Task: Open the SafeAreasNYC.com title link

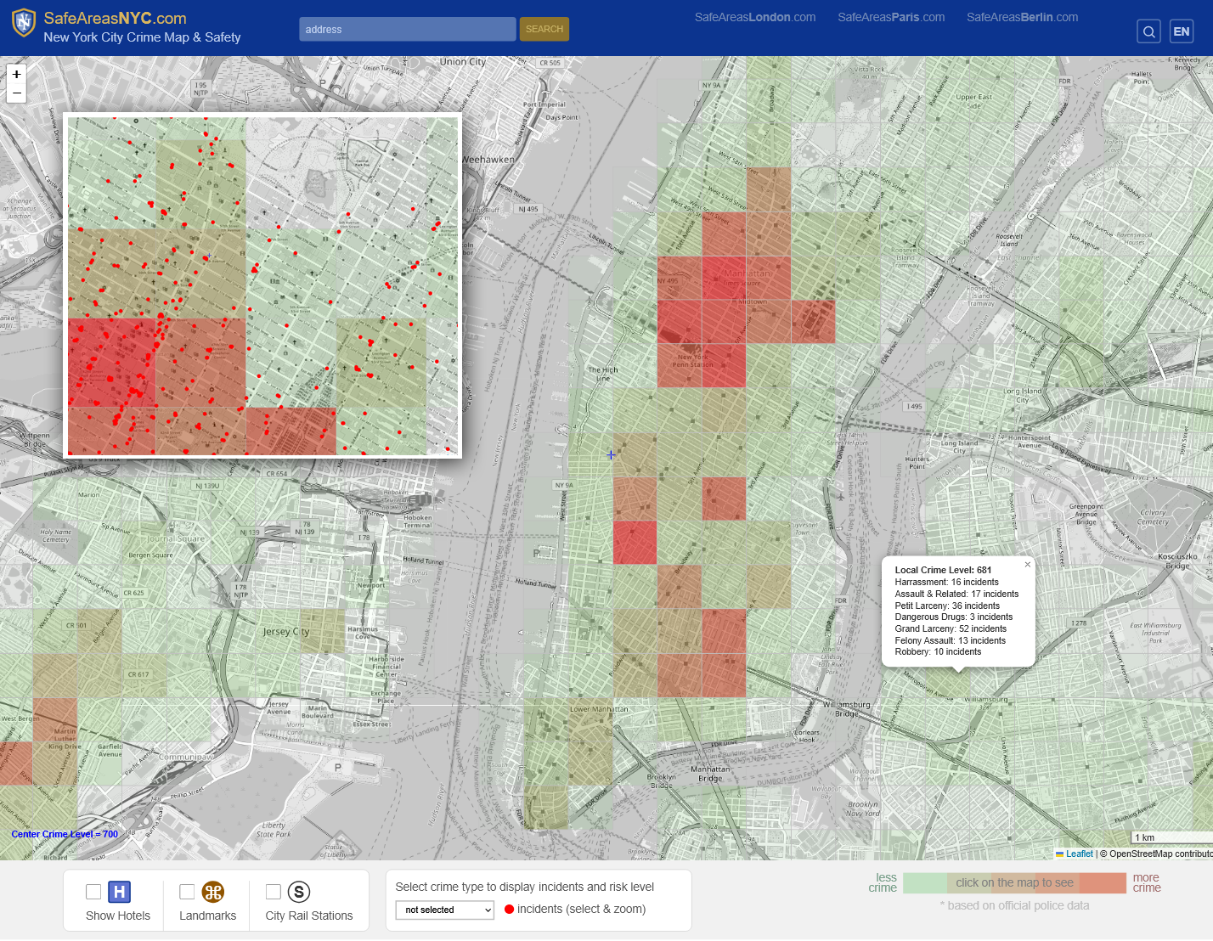Action: (115, 18)
